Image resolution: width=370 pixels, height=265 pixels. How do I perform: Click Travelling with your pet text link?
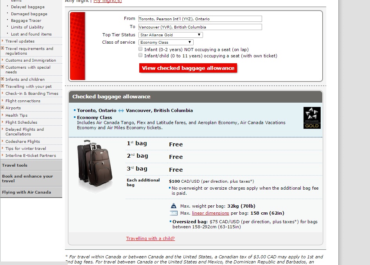click(29, 87)
